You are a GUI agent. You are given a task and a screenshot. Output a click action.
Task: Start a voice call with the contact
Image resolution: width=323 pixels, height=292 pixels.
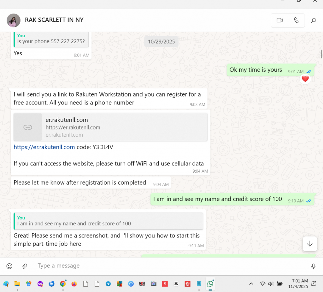tap(296, 20)
